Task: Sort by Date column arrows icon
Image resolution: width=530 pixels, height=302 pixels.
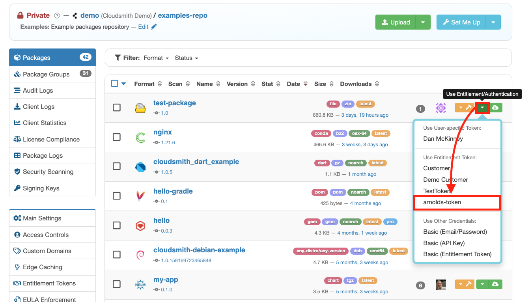Action: [x=305, y=84]
